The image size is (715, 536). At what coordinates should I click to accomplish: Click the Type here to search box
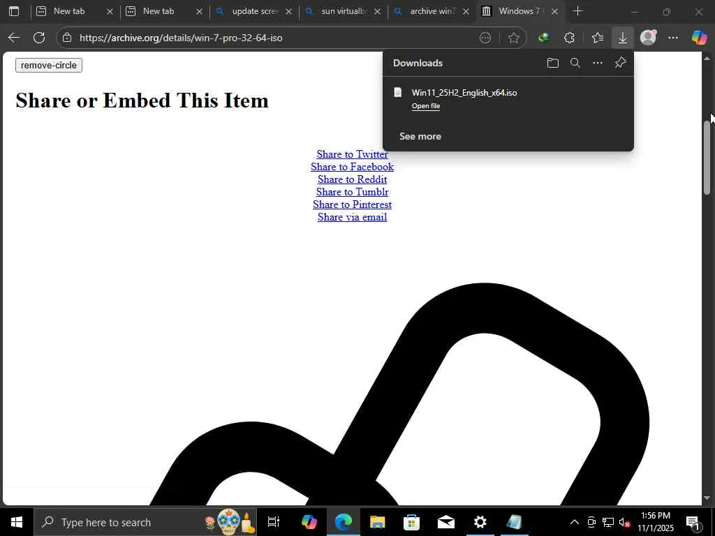(145, 522)
